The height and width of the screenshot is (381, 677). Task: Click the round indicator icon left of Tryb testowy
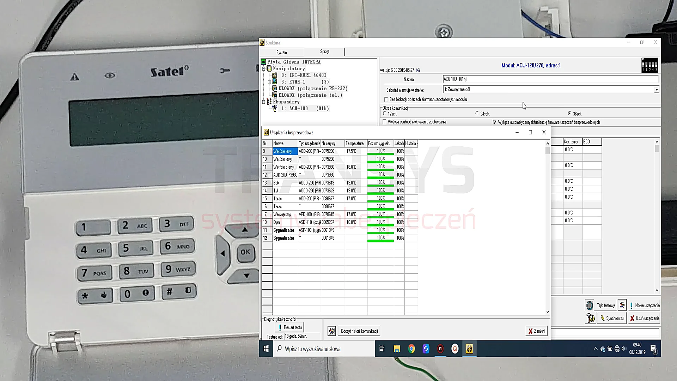tap(590, 306)
